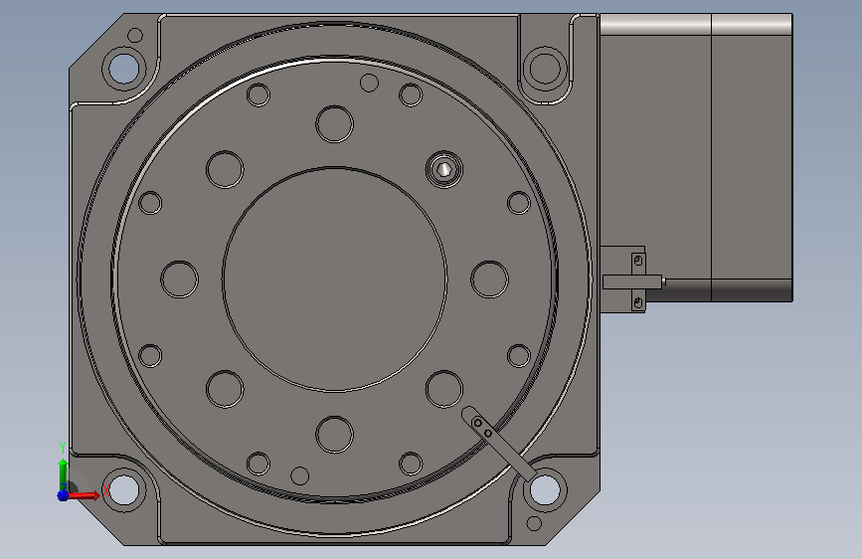The width and height of the screenshot is (862, 559).
Task: Pick the top-right counterbored mounting hole of the housing
Action: pos(545,69)
